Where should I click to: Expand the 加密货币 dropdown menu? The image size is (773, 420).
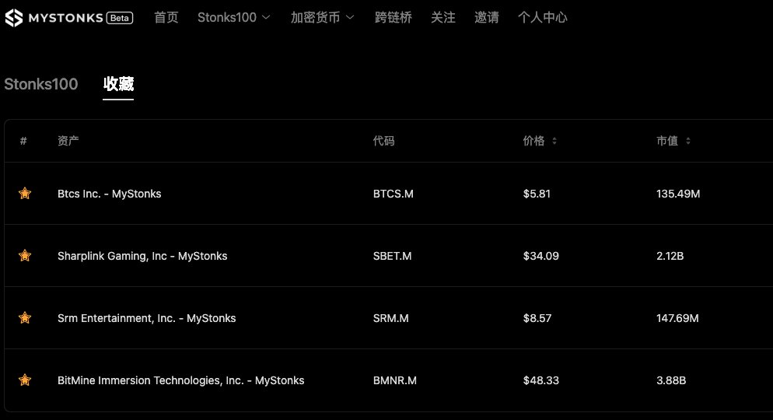click(322, 17)
